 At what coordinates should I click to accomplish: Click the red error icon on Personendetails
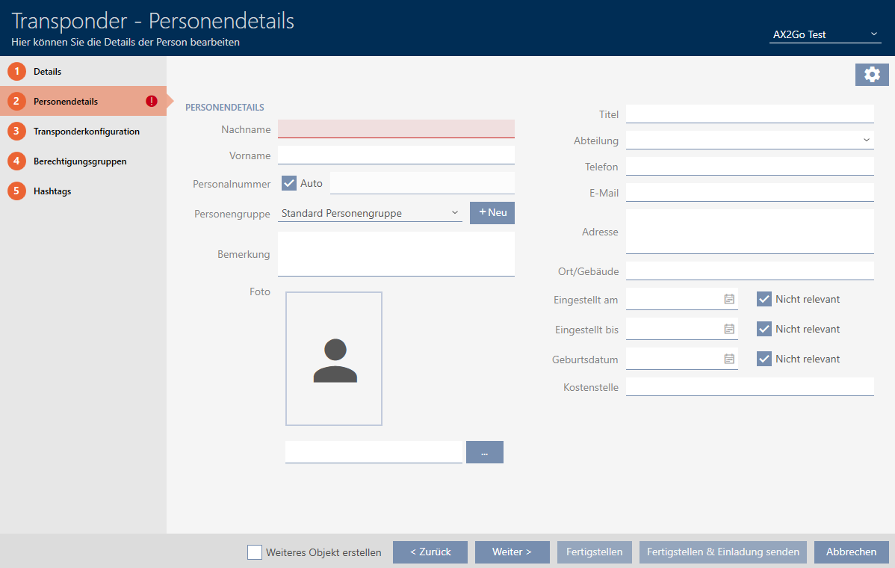click(152, 102)
